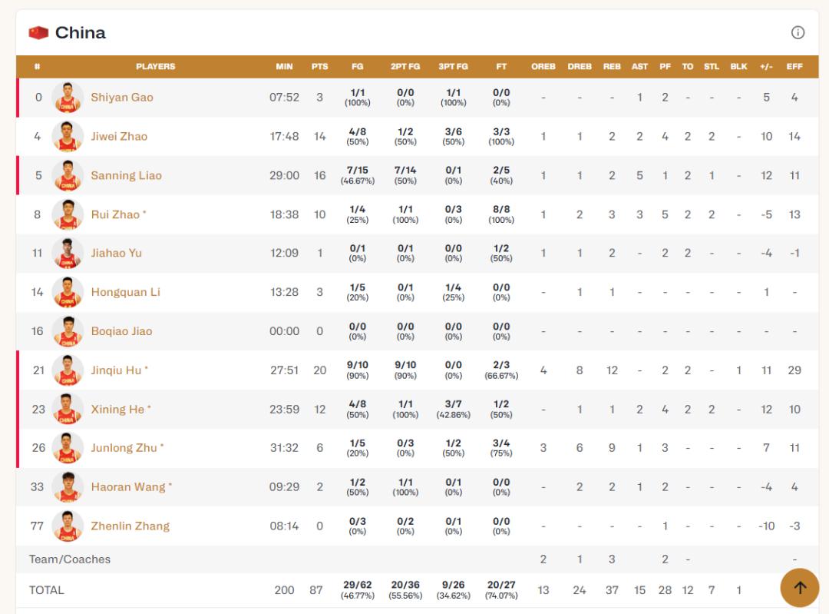Click total points value 87
The height and width of the screenshot is (614, 829).
(x=316, y=591)
